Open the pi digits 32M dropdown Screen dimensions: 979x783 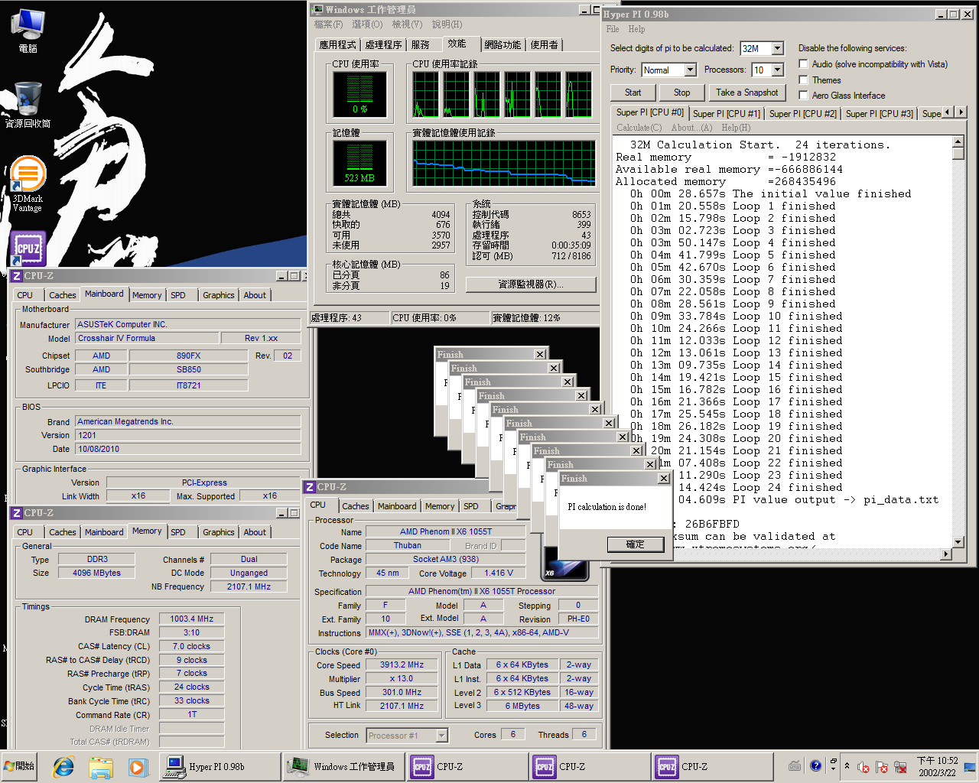click(778, 48)
